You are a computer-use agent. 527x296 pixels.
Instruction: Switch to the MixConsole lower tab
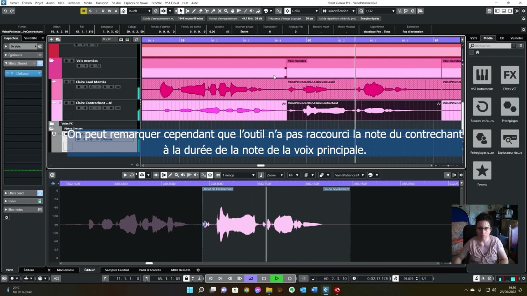pos(65,270)
